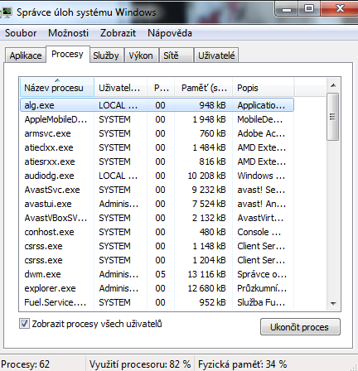Select the AvastSvc.exe process
Screen dimensions: 358x371
coord(157,190)
